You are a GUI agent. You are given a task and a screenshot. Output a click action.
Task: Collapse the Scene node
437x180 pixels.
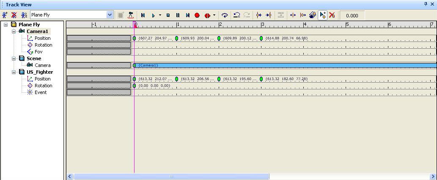coord(14,58)
